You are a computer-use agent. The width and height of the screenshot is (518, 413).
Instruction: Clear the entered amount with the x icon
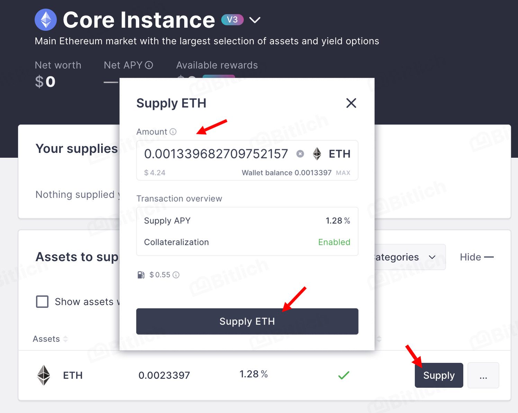point(300,154)
